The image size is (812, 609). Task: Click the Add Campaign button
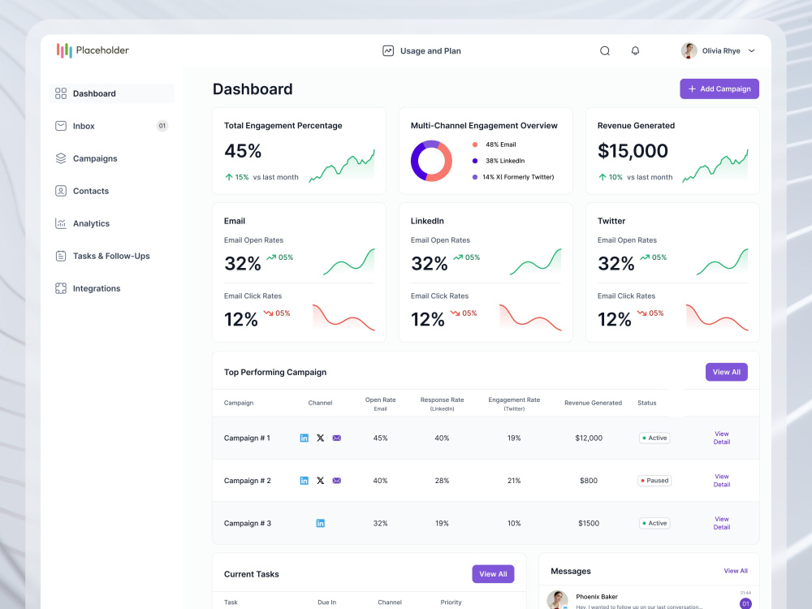(x=719, y=89)
